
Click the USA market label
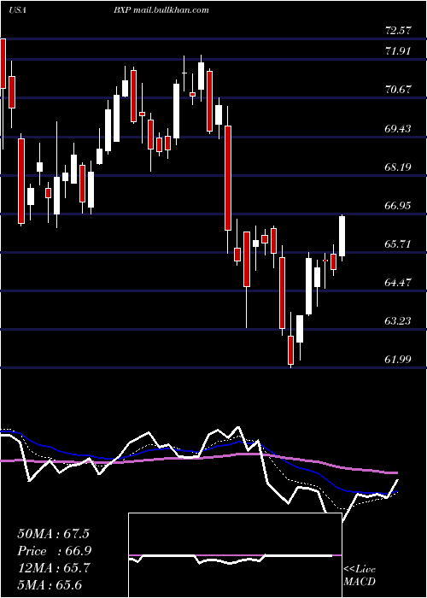pyautogui.click(x=17, y=10)
